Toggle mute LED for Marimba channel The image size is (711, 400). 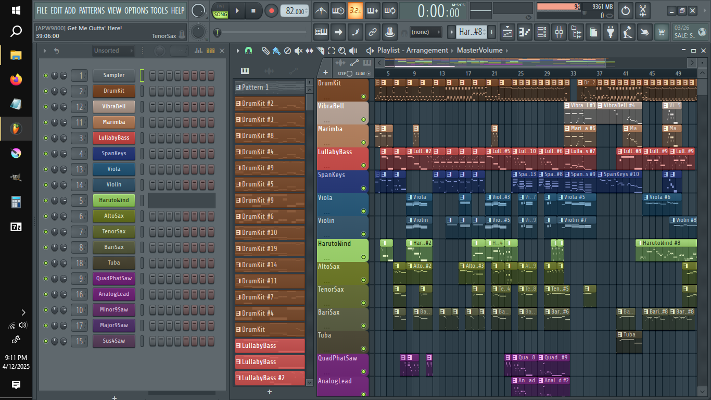point(46,122)
